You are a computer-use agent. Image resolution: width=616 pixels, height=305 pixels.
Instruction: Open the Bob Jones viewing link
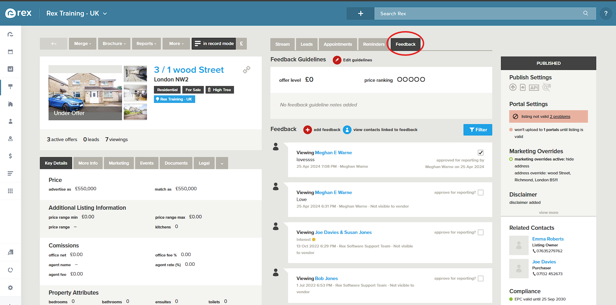(326, 278)
